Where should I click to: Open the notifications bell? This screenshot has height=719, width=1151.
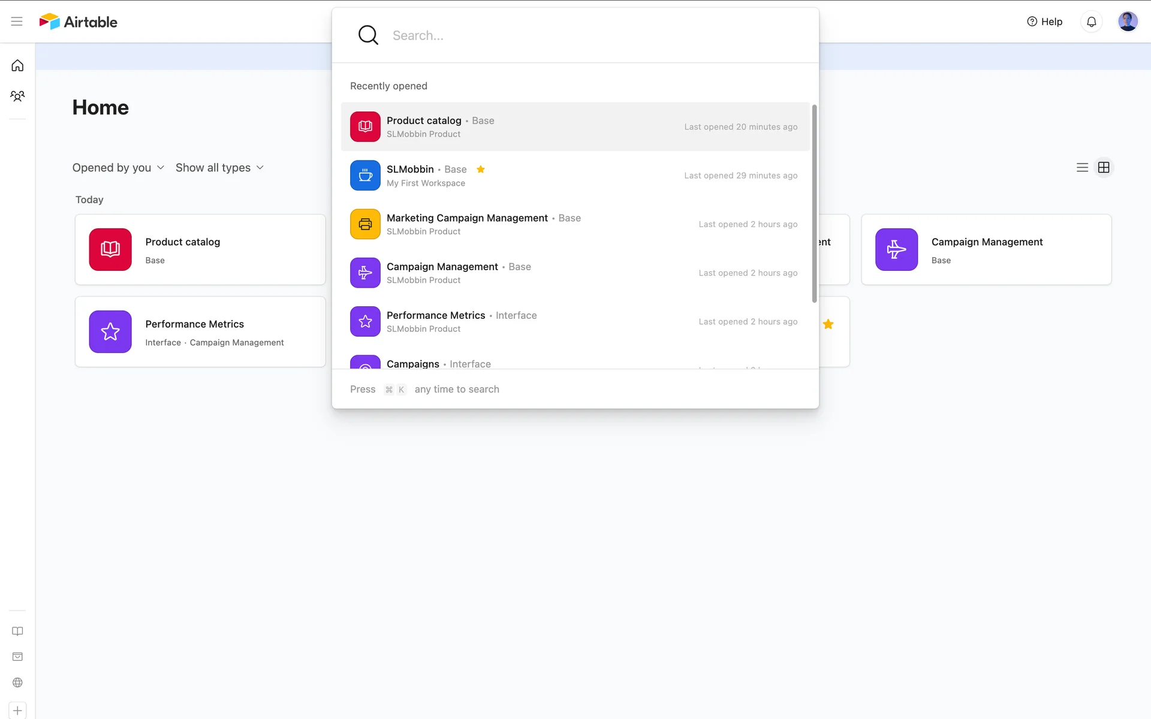(1091, 22)
